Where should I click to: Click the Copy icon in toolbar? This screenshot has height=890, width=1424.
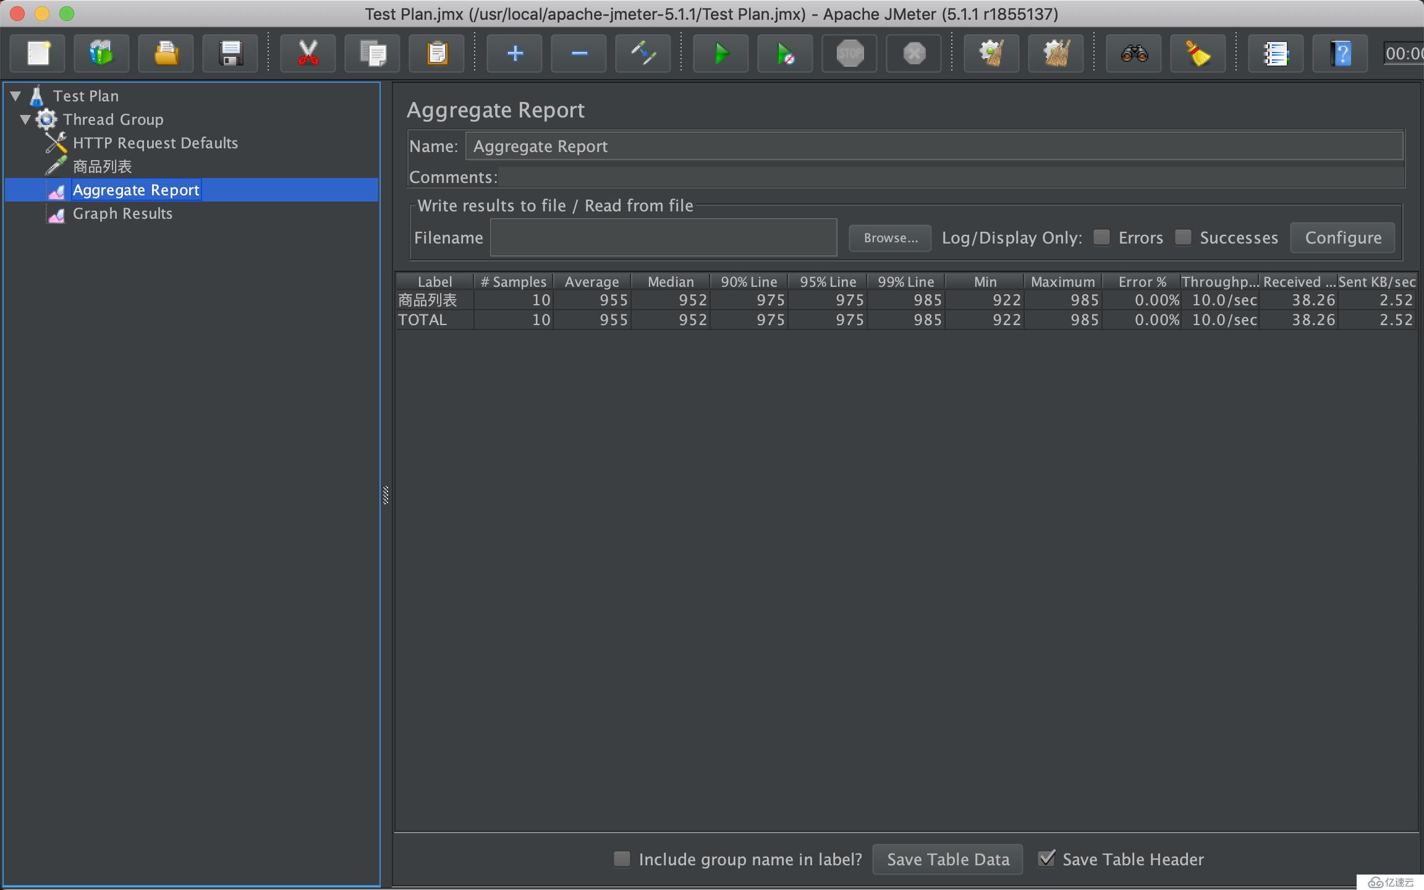point(372,53)
